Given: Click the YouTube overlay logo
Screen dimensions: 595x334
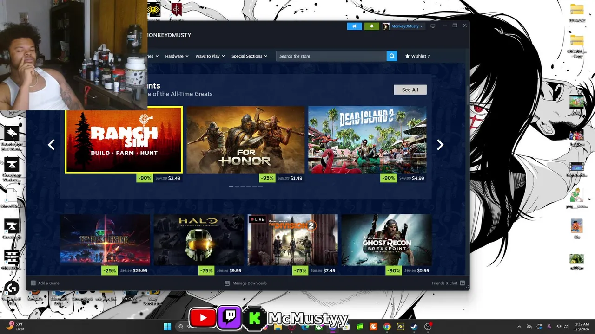Looking at the screenshot, I should pos(202,318).
